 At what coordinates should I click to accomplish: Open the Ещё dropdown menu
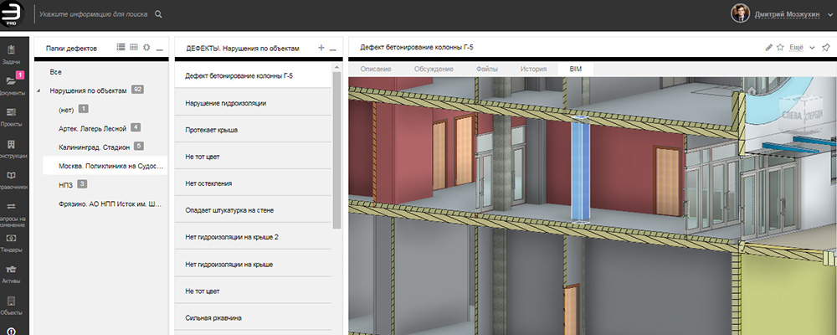801,48
